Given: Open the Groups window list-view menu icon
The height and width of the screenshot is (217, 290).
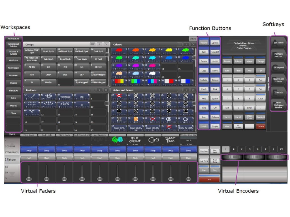Looking at the screenshot, I should click(x=92, y=44).
